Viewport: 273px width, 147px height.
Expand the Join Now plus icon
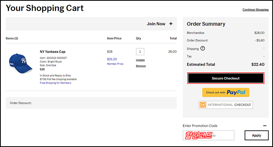click(171, 24)
